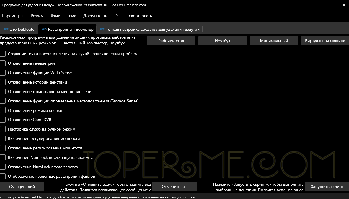Choose the Виртуальная машина preset
The image size is (349, 199).
click(325, 41)
